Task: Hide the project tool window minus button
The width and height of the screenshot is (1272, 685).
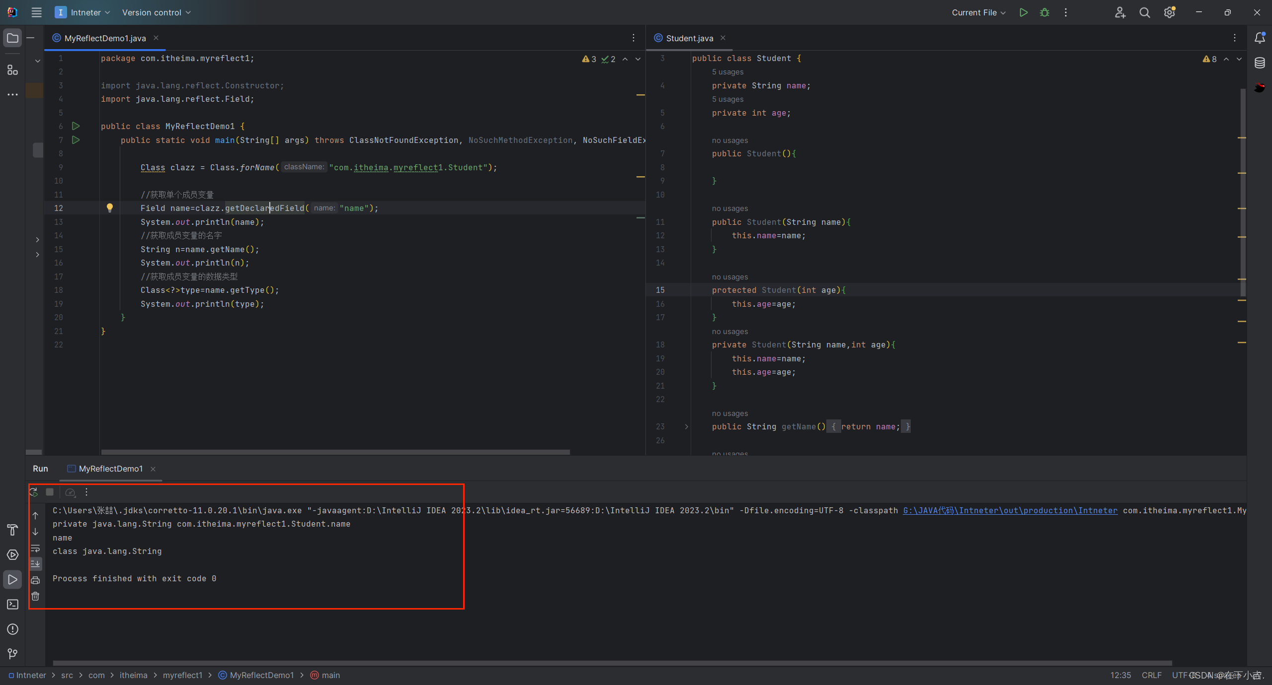Action: tap(31, 38)
